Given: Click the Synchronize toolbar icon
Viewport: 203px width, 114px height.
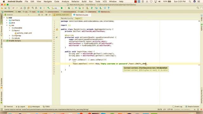Looking at the screenshot, I should [9, 8].
